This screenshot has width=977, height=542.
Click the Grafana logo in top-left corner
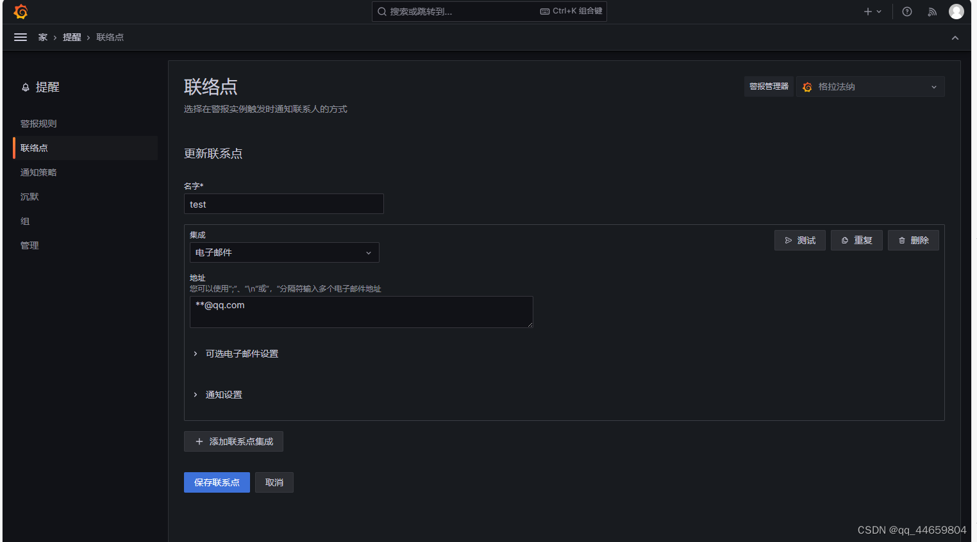(20, 11)
